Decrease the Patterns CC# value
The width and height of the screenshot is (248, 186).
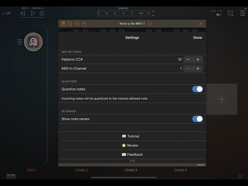coord(188,60)
